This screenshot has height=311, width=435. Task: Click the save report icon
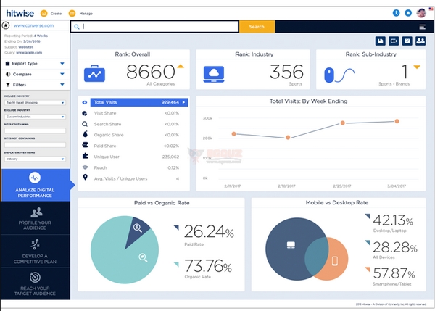click(x=381, y=41)
